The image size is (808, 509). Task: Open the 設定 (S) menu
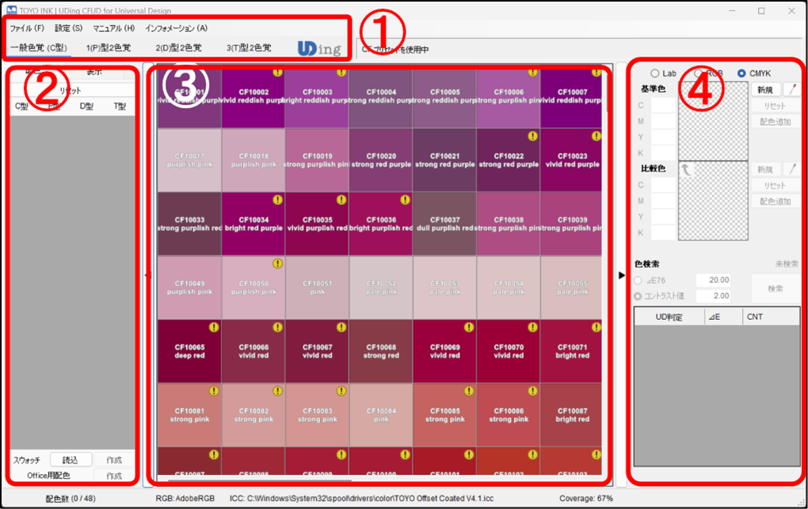68,28
